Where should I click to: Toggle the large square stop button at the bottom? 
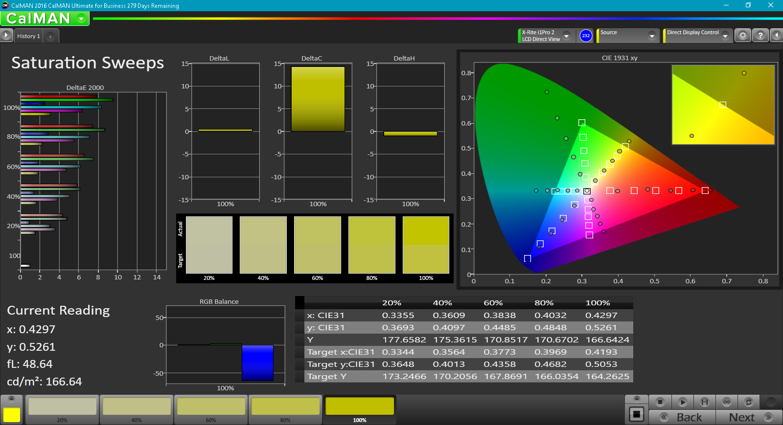coord(636,414)
